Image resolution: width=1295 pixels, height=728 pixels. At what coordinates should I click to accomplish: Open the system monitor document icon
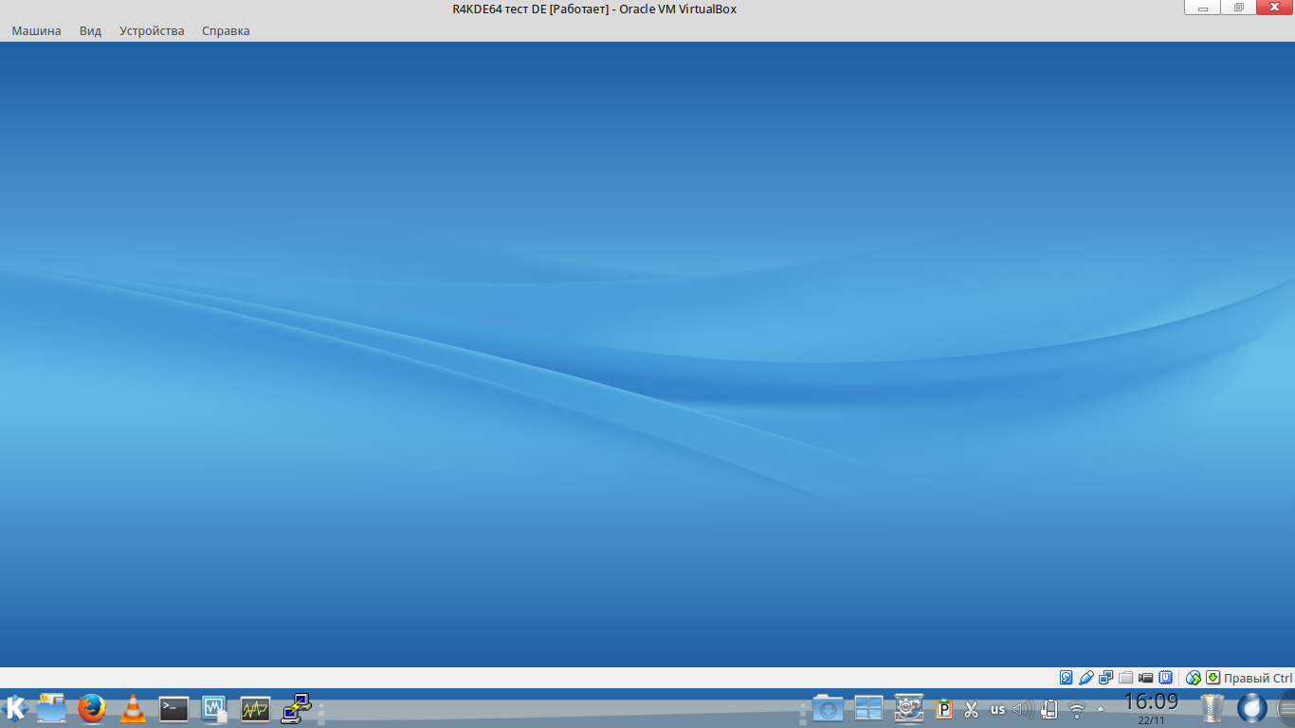point(214,708)
